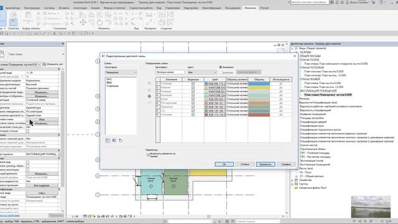The image size is (398, 224).
Task: Click the brown Образец swatch for Столовая
Action: point(259,114)
